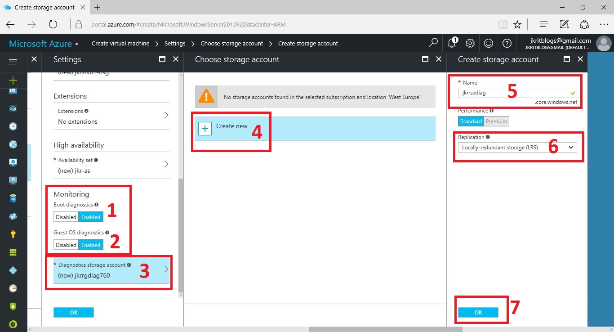Select Standard performance
Viewport: 614px width, 332px height.
[471, 121]
